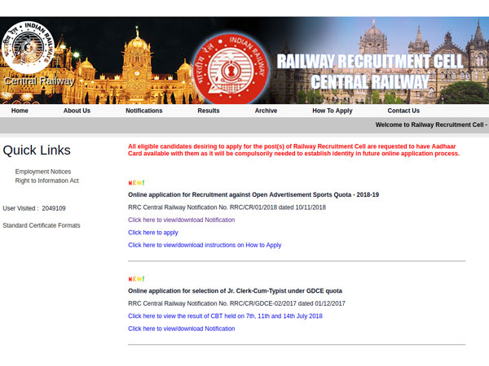Click the Sports Quota 2018-19 recruitment heading
Viewport: 489px width, 366px height.
253,194
